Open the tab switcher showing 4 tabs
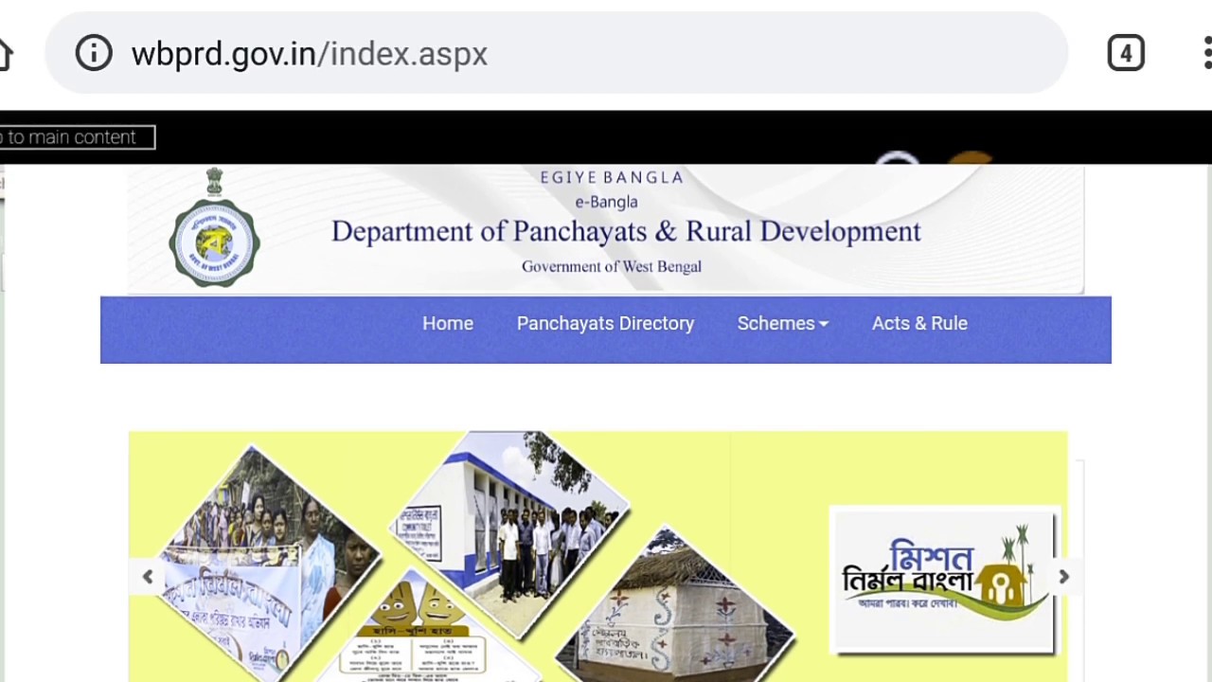This screenshot has height=682, width=1212. [x=1126, y=53]
